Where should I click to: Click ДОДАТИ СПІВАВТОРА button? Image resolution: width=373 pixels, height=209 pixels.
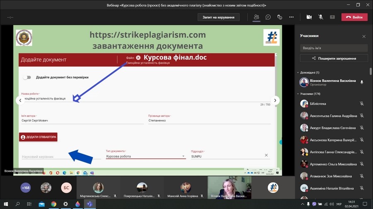coord(38,137)
